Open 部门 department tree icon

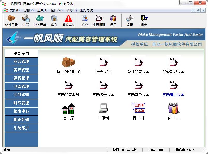pyautogui.click(x=138, y=109)
